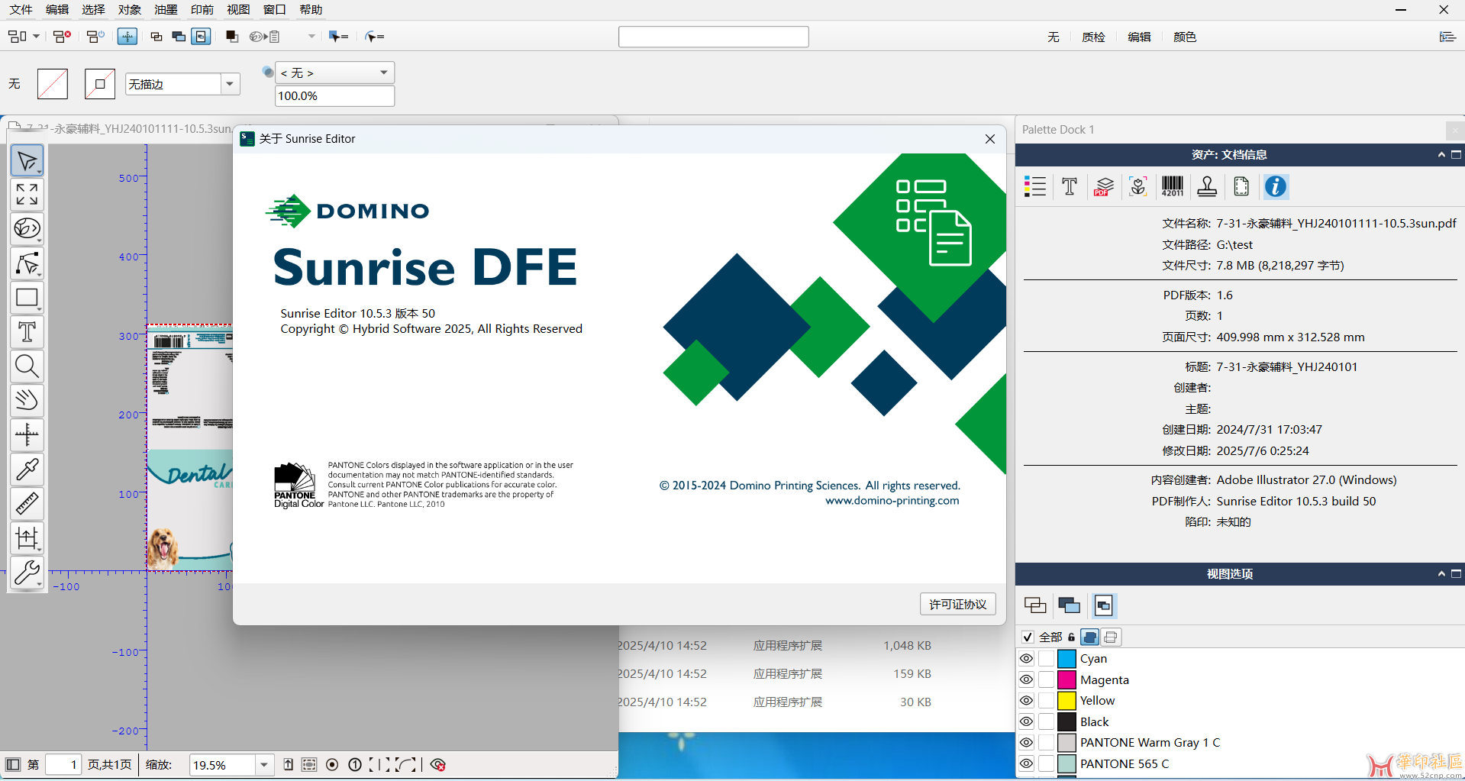The height and width of the screenshot is (781, 1465).
Task: Collapse the 资产: 文档信息 panel
Action: coord(1441,155)
